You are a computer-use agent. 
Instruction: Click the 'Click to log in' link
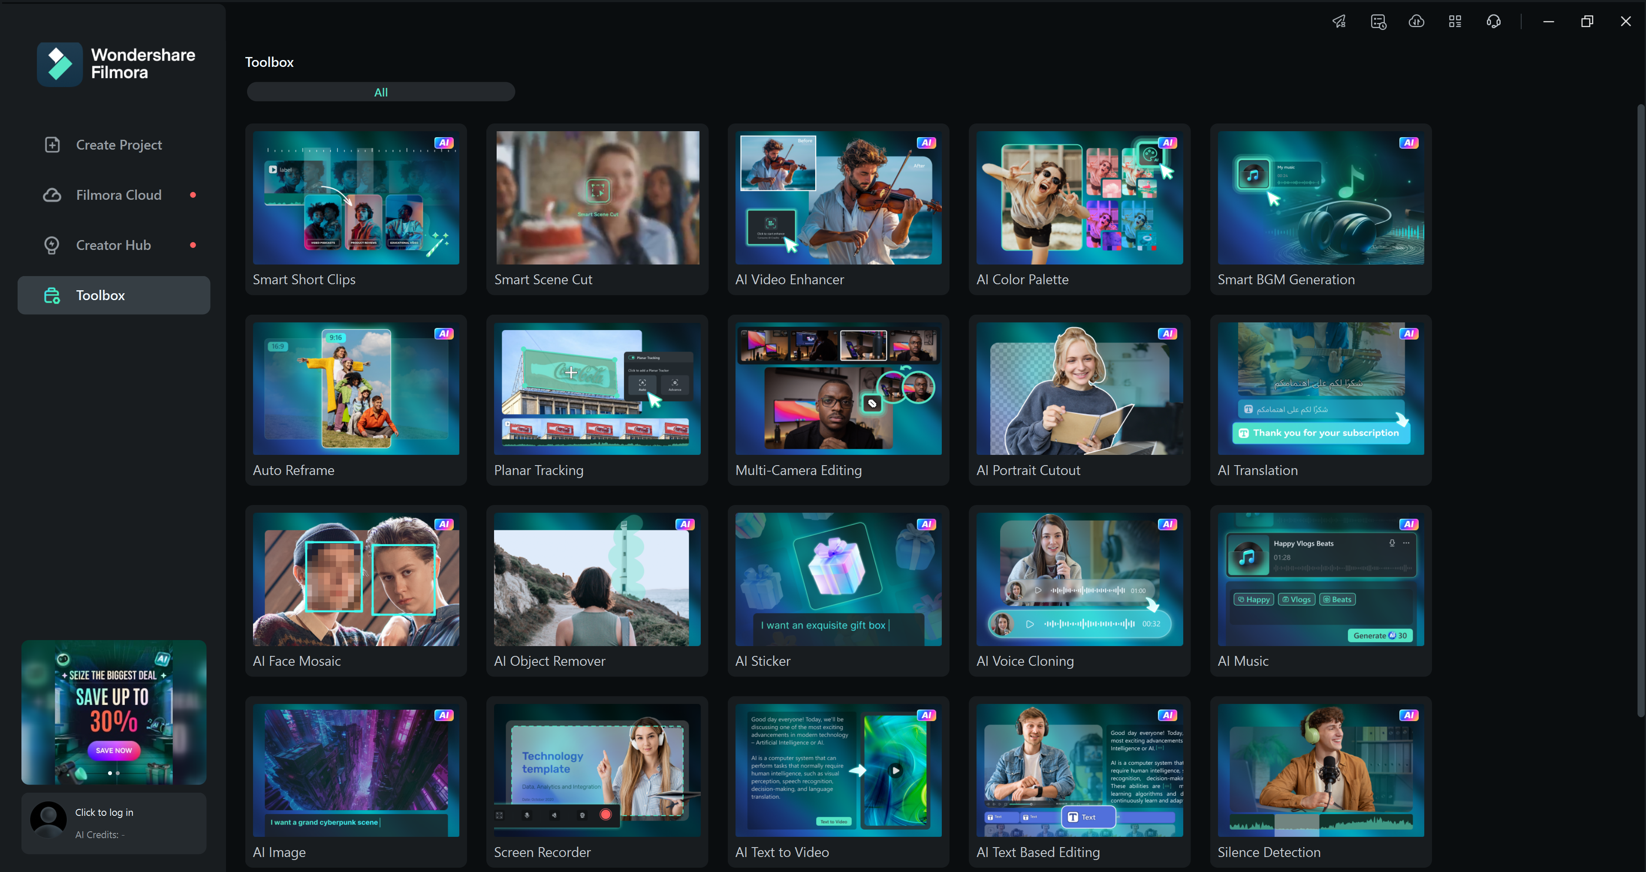point(104,812)
